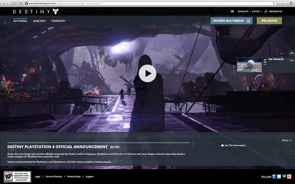Click the Google Plus follow icon
295x184 pixels.
coord(284,176)
